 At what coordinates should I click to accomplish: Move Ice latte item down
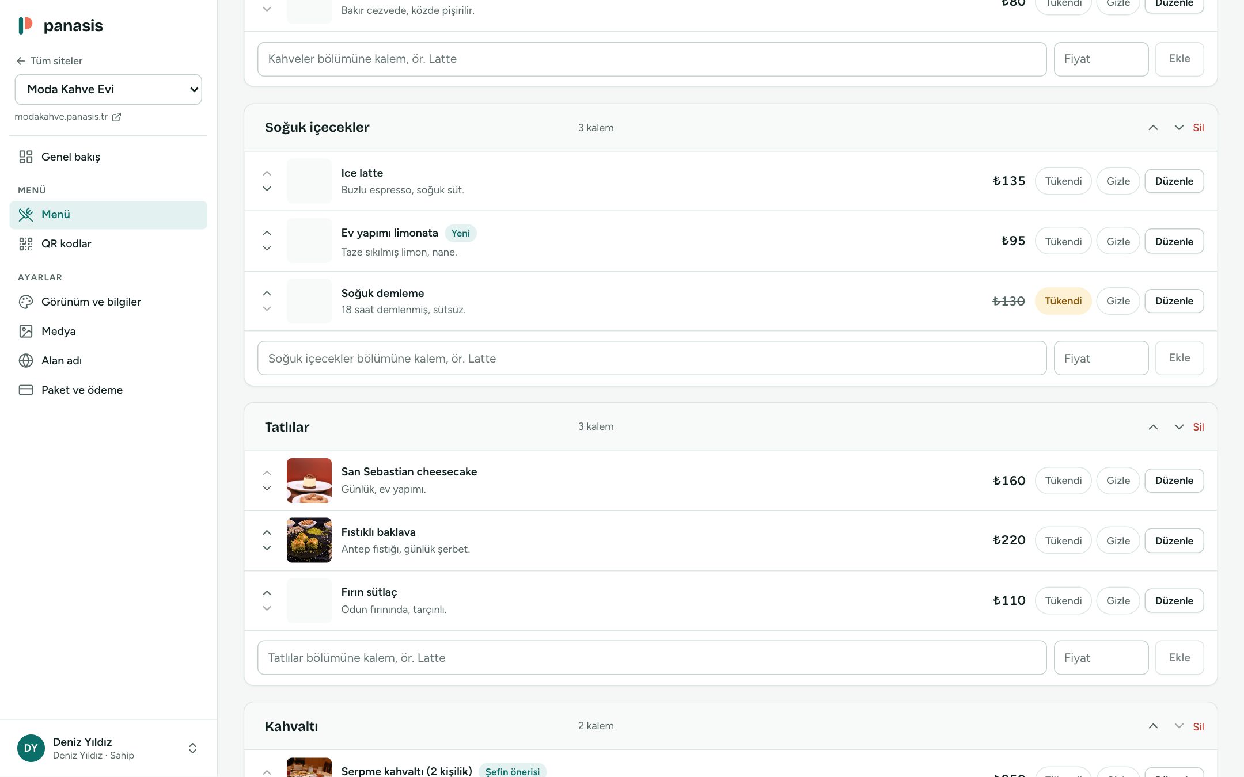267,189
